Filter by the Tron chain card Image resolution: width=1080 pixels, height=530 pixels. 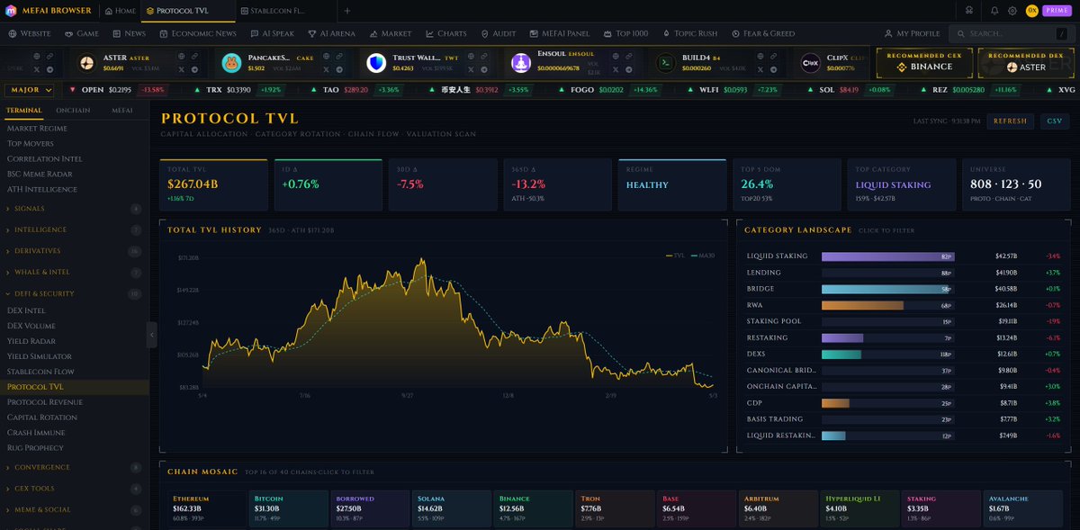615,509
